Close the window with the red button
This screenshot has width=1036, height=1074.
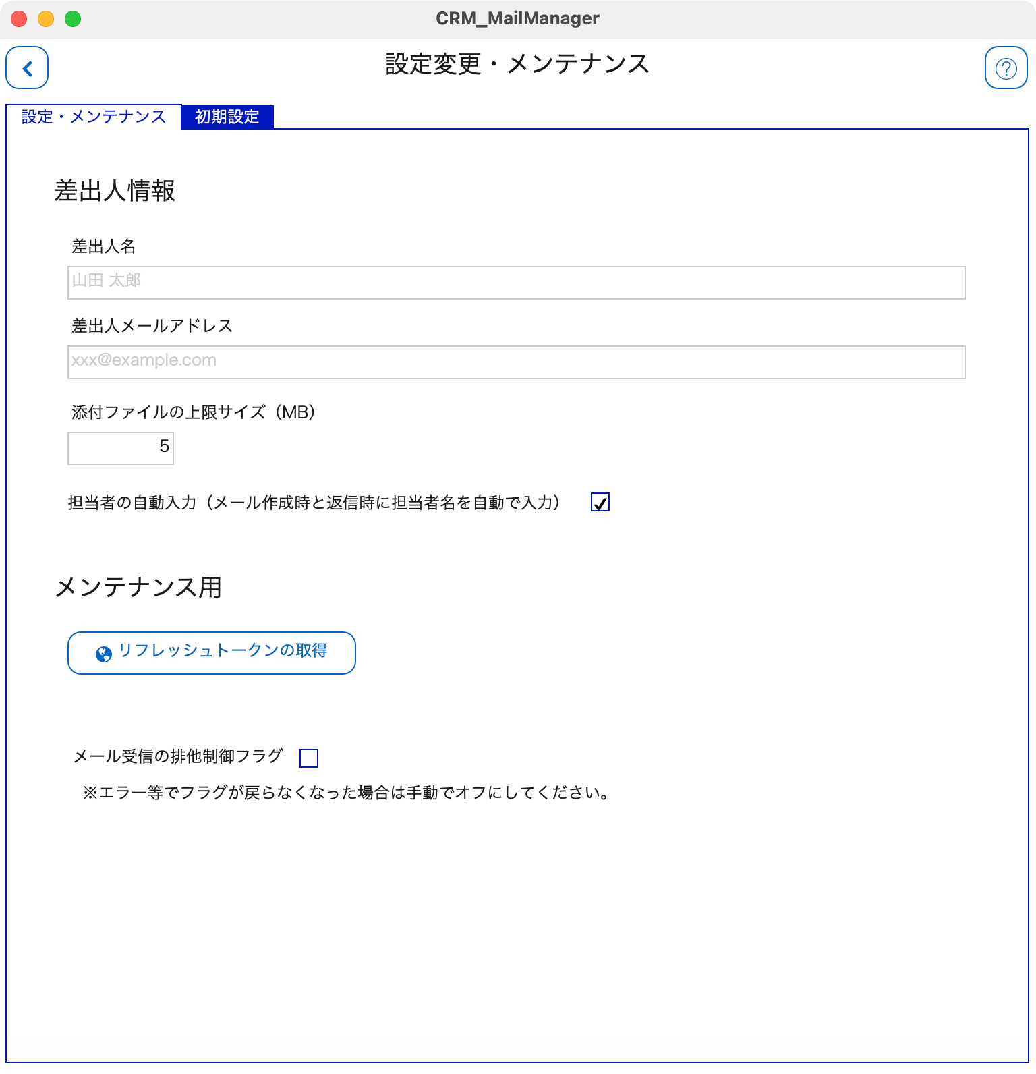(x=19, y=19)
